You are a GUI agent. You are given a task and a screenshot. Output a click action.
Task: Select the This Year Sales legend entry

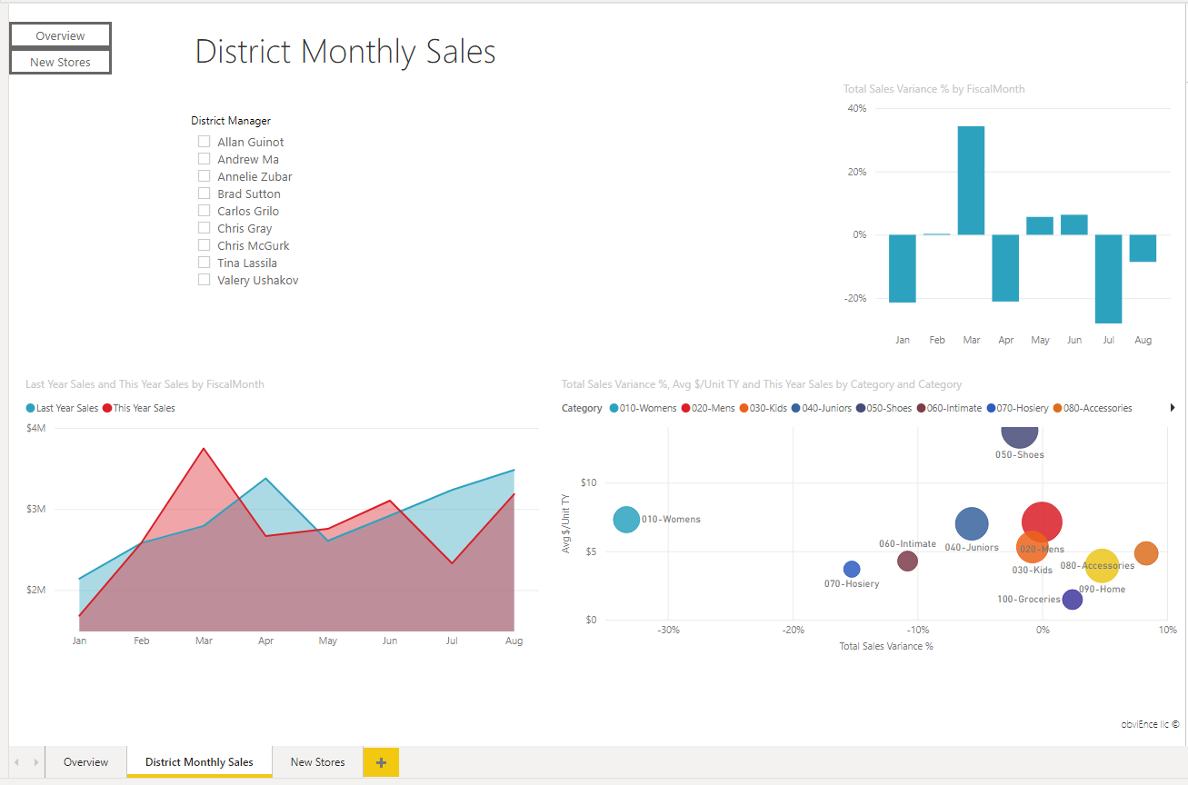tap(139, 408)
